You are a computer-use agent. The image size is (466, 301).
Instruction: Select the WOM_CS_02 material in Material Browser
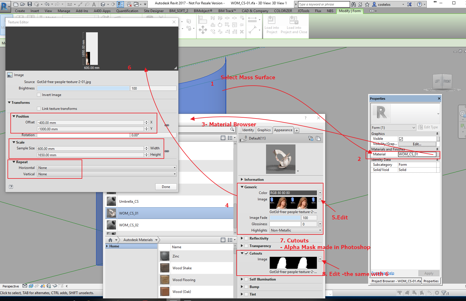pos(129,225)
